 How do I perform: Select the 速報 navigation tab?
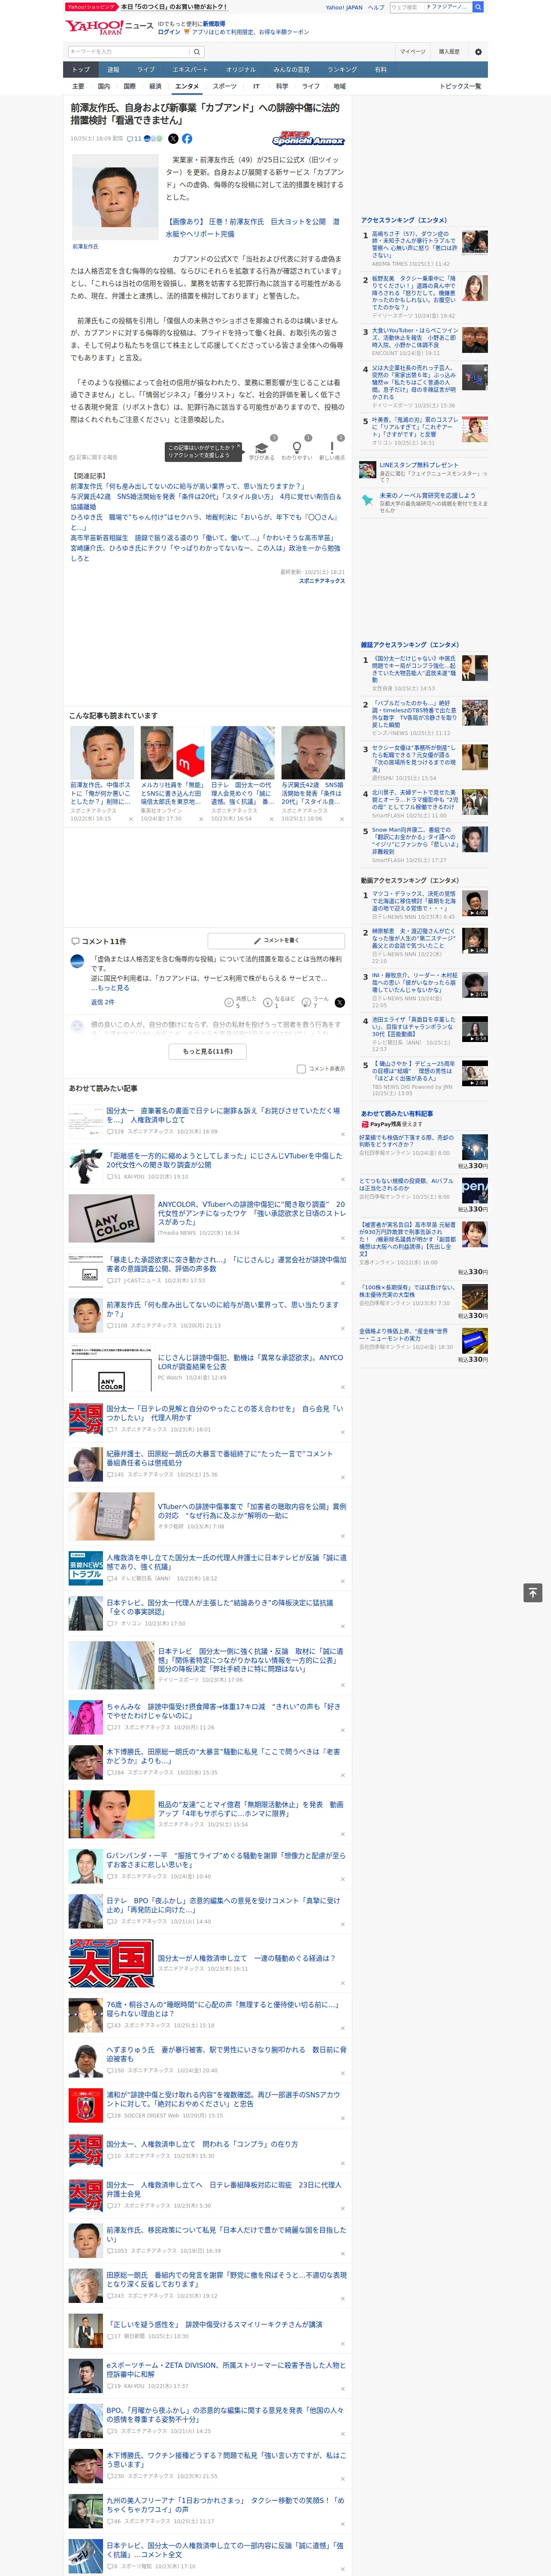click(113, 69)
